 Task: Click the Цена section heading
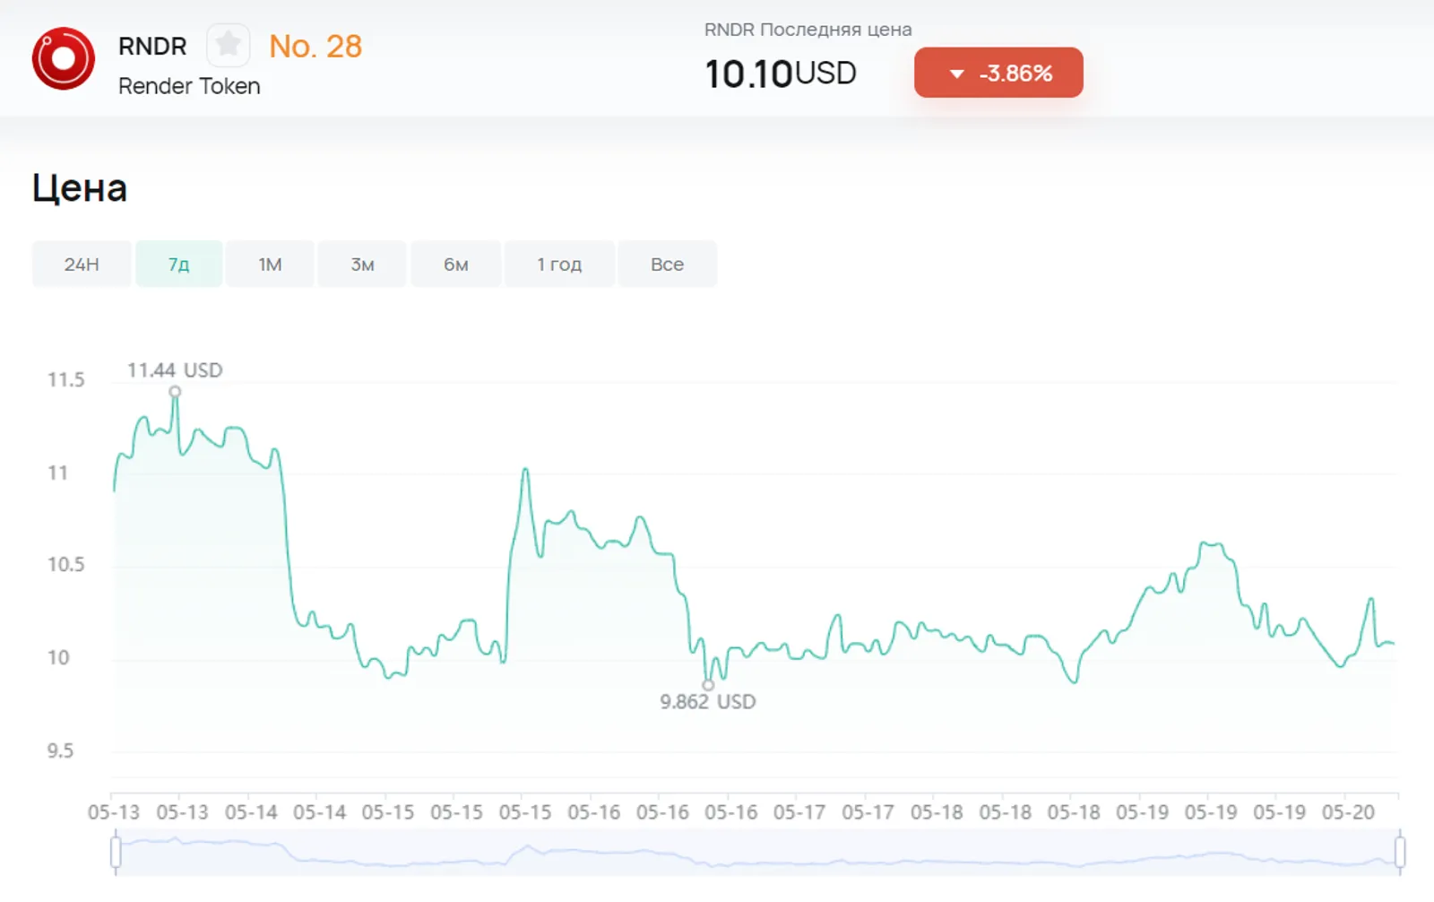pos(80,188)
